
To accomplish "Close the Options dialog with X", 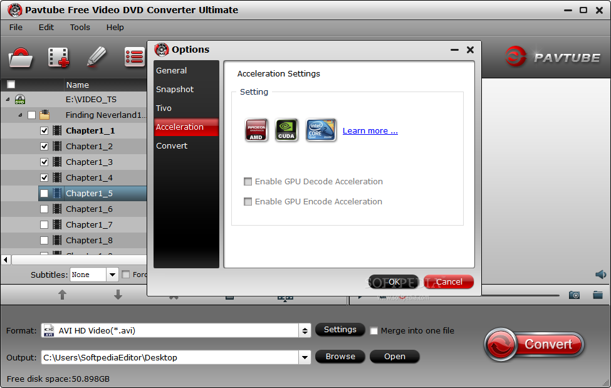I will click(x=470, y=50).
